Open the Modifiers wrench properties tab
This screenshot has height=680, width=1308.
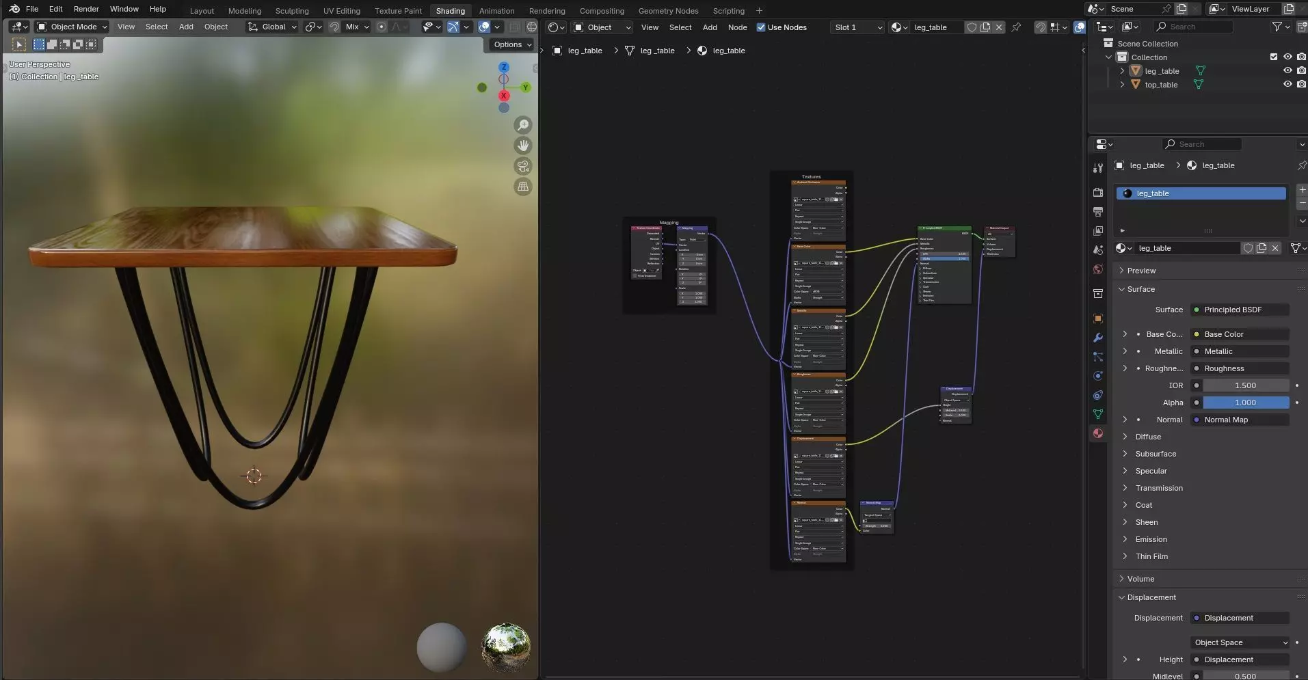click(1098, 338)
